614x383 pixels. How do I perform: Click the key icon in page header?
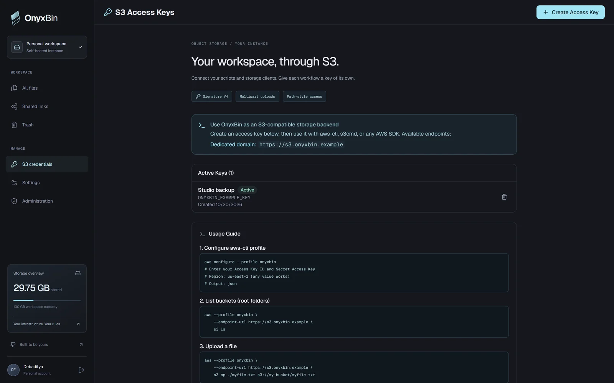pyautogui.click(x=108, y=12)
